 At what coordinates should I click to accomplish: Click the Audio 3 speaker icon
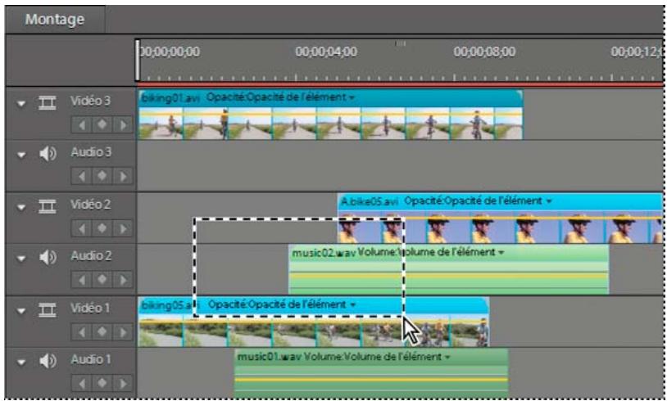point(48,154)
